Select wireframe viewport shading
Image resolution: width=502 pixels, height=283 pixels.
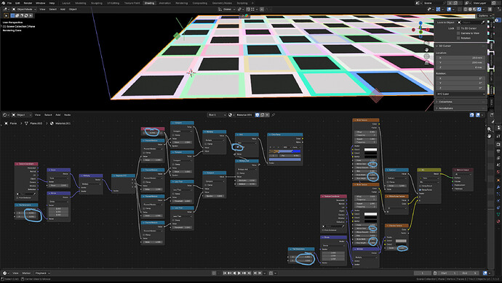(466, 9)
